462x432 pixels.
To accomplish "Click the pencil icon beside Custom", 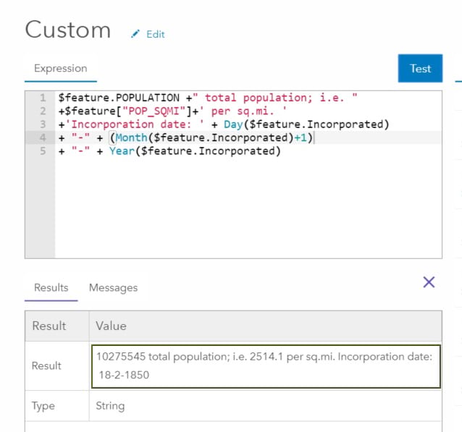I will coord(135,34).
